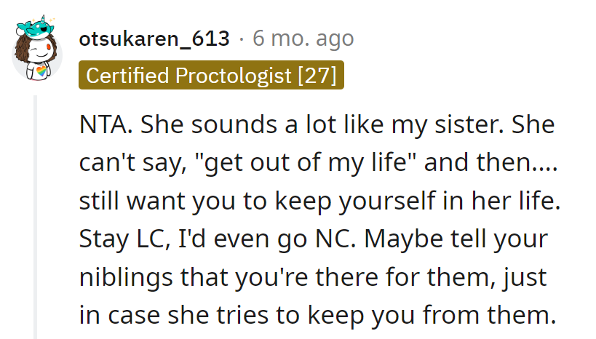Viewport: 596px width, 339px height.
Task: Click the rainbow heart on avatar's shirt
Action: [42, 71]
